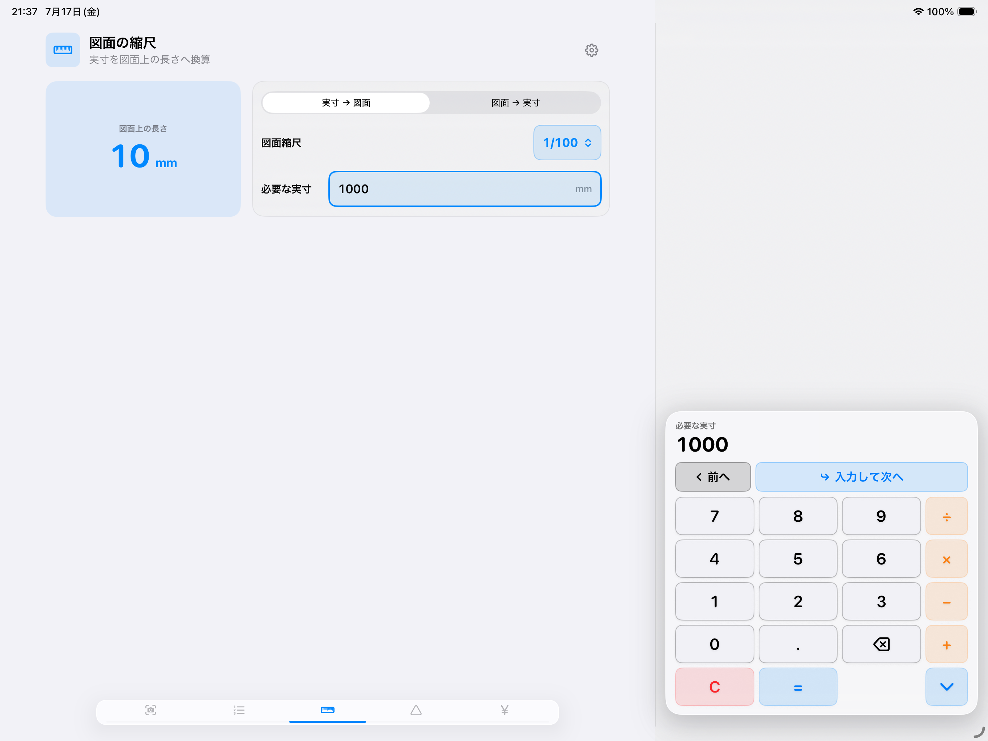Tap the subtitle 実寸を図面上の長さへ換算
This screenshot has width=988, height=741.
[x=150, y=59]
